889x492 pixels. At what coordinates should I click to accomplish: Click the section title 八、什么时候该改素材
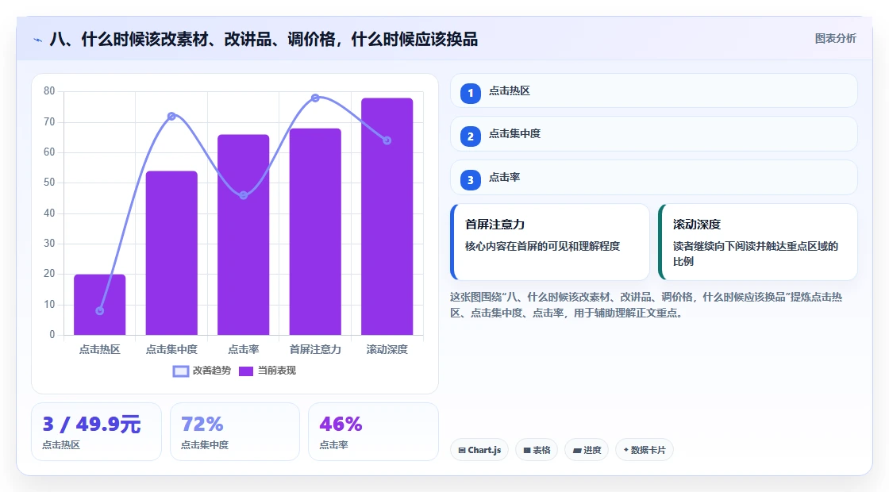(x=264, y=39)
